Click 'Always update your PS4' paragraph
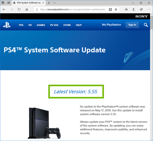 click(x=113, y=127)
